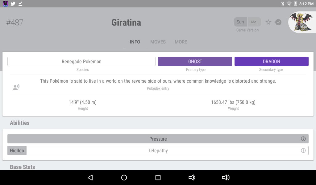Tap the Pokédex entry description text

(158, 81)
